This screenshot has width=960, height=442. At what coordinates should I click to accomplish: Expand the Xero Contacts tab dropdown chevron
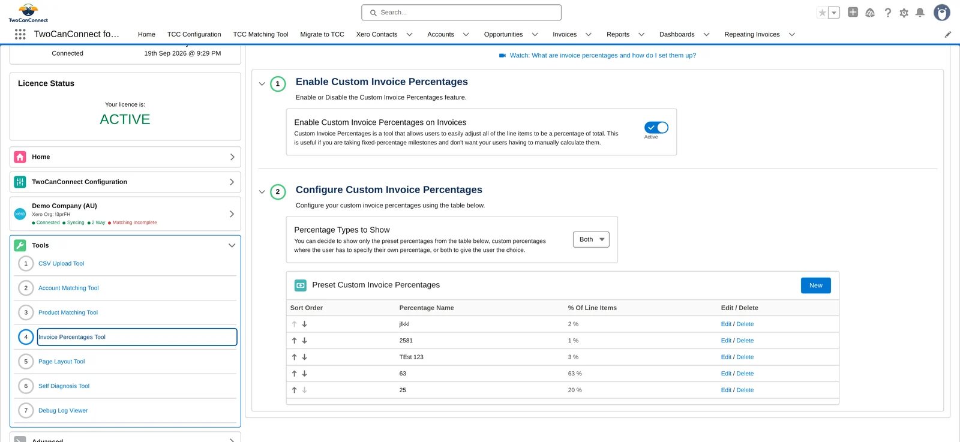pyautogui.click(x=410, y=34)
